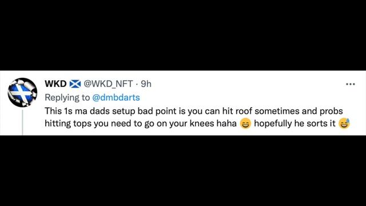The width and height of the screenshot is (366, 206).
Task: Click the WKD Scottish flag profile avatar
Action: click(22, 93)
